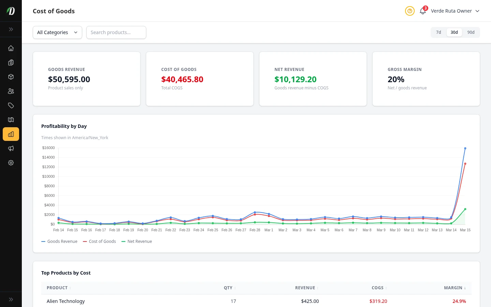Open the Discounts tag icon
This screenshot has height=307, width=491.
(x=11, y=105)
